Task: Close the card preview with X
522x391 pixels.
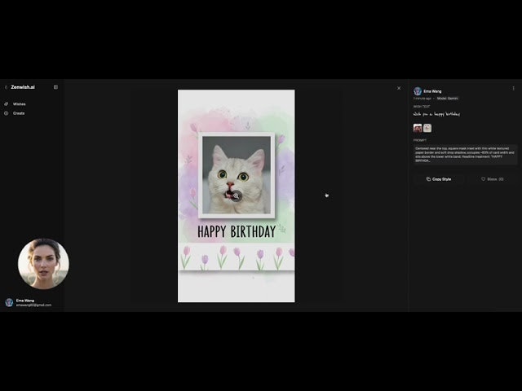Action: pos(399,88)
